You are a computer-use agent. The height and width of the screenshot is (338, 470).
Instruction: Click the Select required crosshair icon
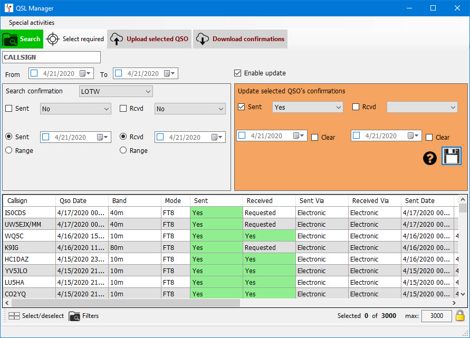tap(53, 39)
